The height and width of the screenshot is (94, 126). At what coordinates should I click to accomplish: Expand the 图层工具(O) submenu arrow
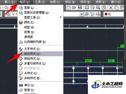(x=60, y=17)
